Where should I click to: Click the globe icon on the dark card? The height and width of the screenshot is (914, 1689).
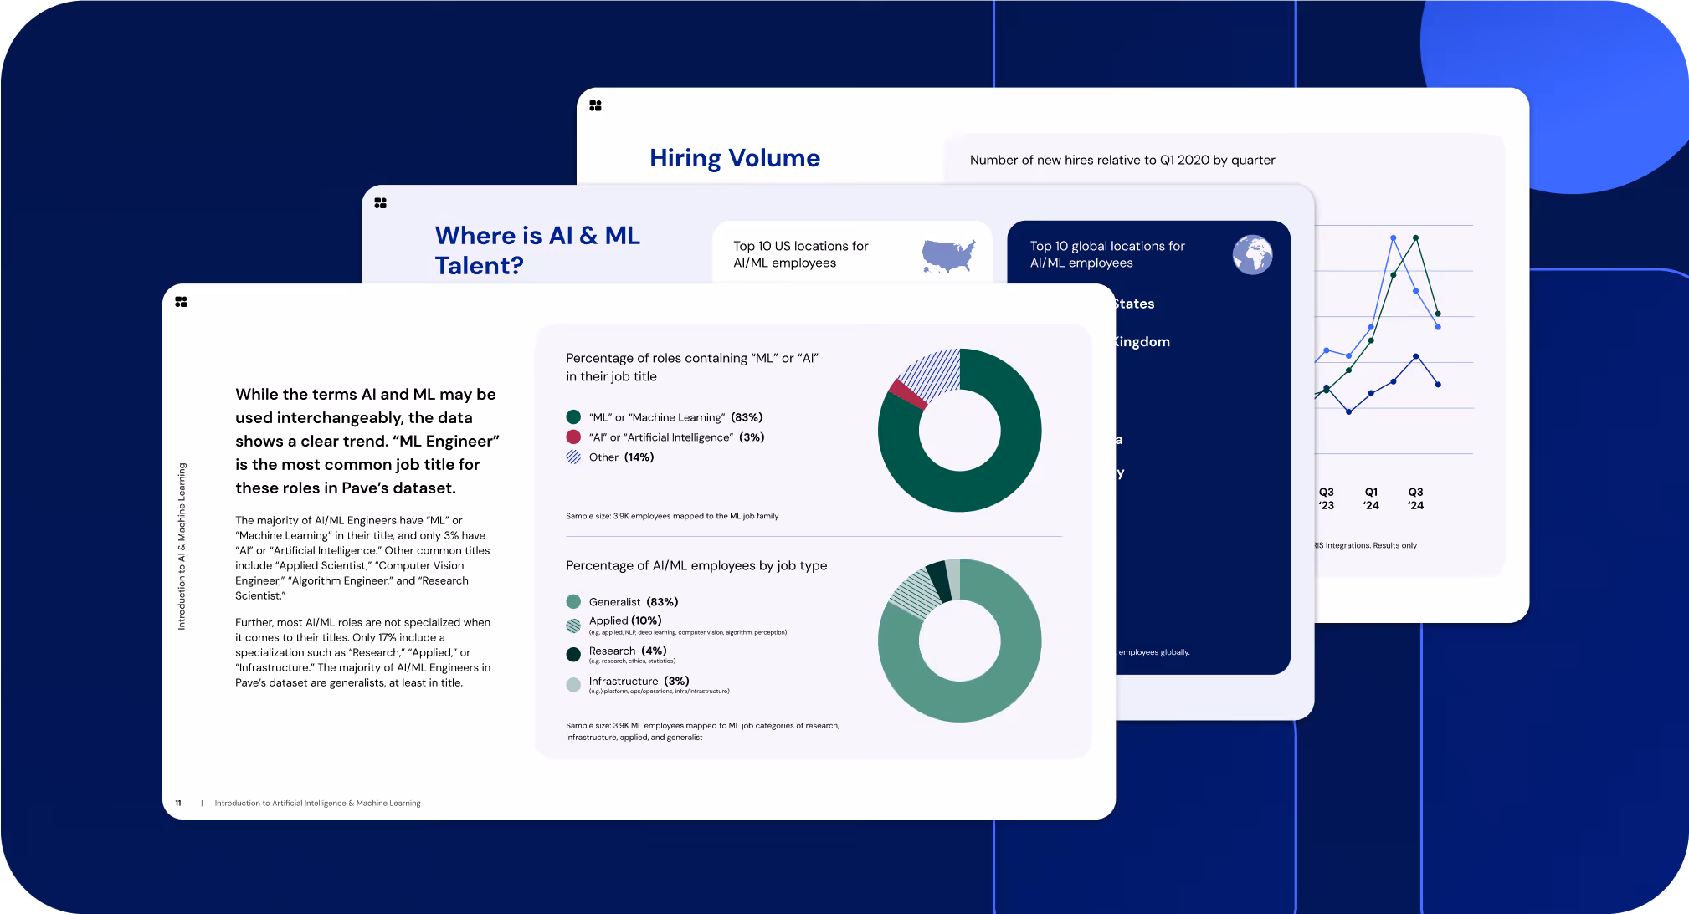click(1252, 254)
